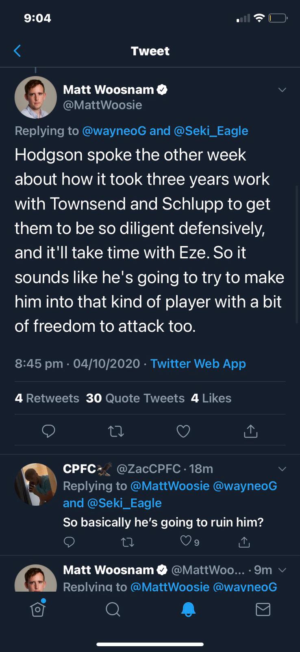The width and height of the screenshot is (300, 652).
Task: Retweet ZacCPFC's reply
Action: pyautogui.click(x=128, y=542)
